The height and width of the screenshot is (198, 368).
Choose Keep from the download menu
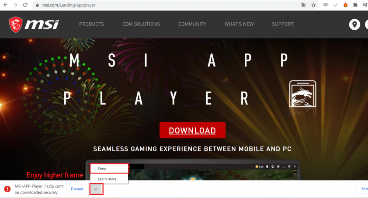[x=109, y=168]
